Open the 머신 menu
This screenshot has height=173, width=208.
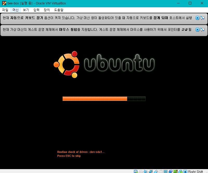[16, 10]
